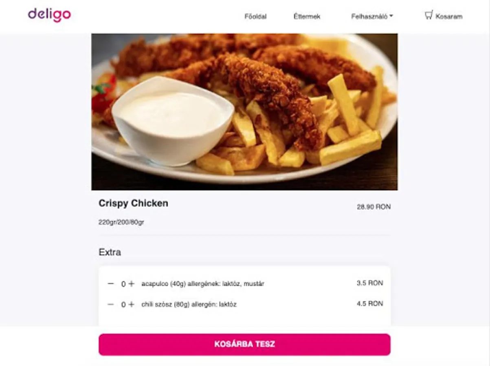Viewport: 490px width, 366px height.
Task: Open the shopping cart icon
Action: point(428,15)
